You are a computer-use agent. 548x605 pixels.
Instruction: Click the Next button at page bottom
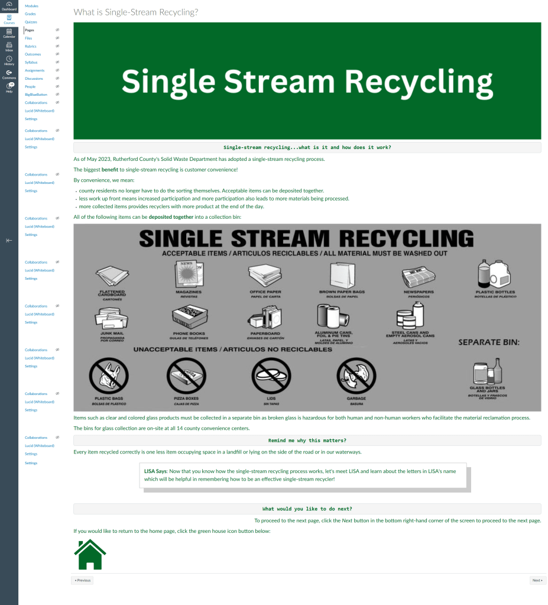pyautogui.click(x=537, y=580)
